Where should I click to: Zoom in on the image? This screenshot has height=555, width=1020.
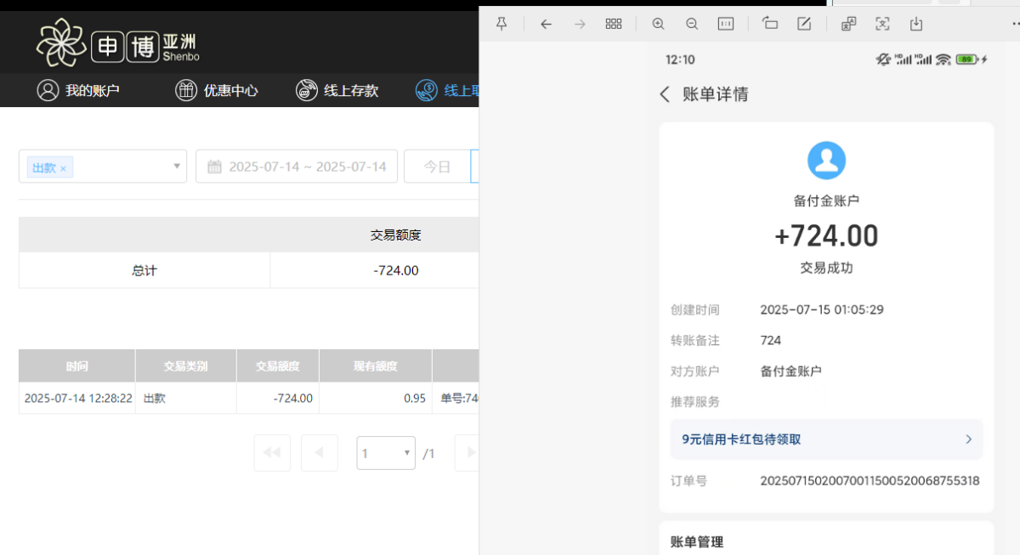click(x=658, y=24)
